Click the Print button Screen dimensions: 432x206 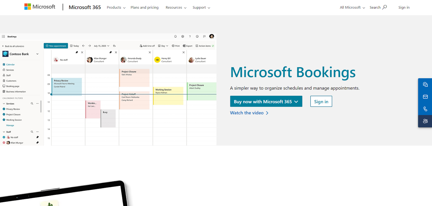click(176, 46)
